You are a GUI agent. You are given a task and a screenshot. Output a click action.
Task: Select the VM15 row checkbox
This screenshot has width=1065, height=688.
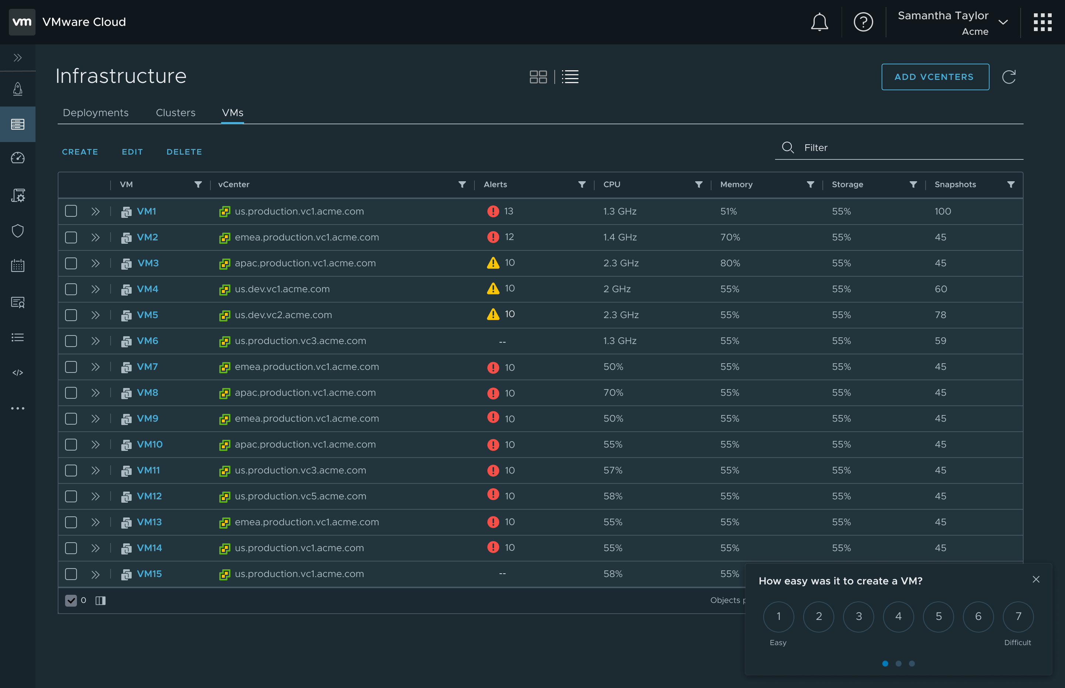coord(71,574)
